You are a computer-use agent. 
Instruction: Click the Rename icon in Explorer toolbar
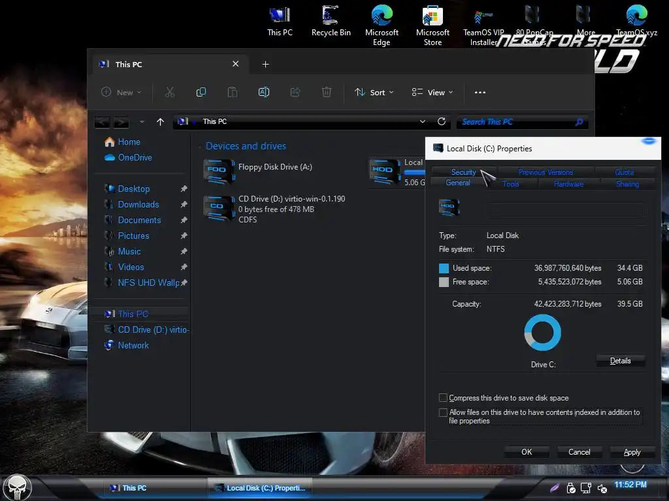point(264,92)
